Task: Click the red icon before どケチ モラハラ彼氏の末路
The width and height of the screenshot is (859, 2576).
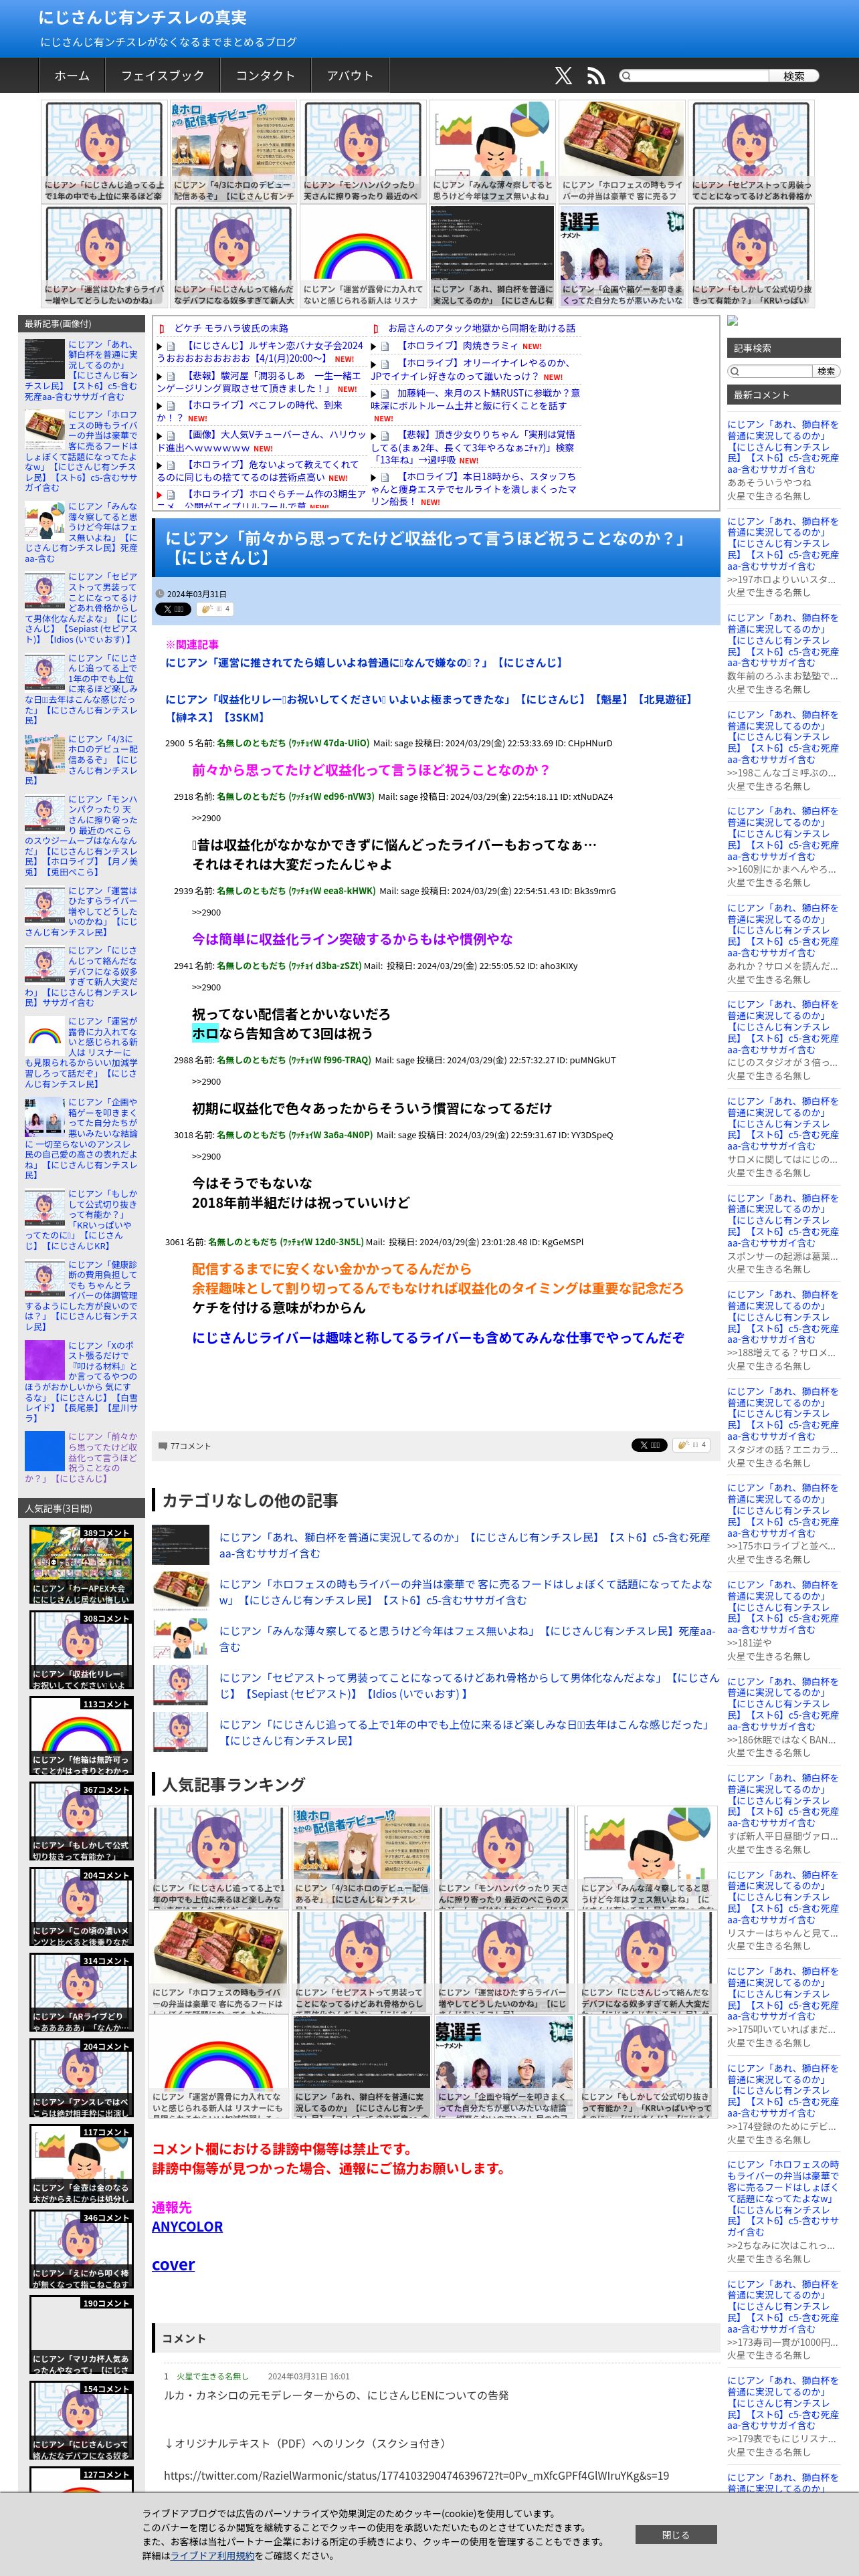Action: [x=162, y=328]
